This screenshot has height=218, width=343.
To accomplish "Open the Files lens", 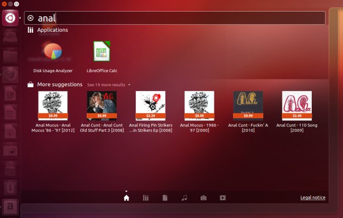I will tap(165, 198).
